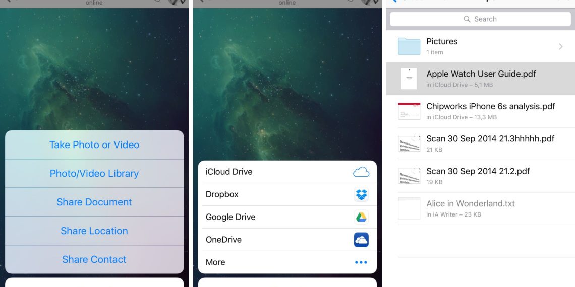The image size is (575, 287).
Task: Open the Pictures folder
Action: [x=480, y=46]
